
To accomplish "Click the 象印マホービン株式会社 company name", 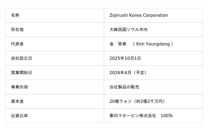I will 133,116.
